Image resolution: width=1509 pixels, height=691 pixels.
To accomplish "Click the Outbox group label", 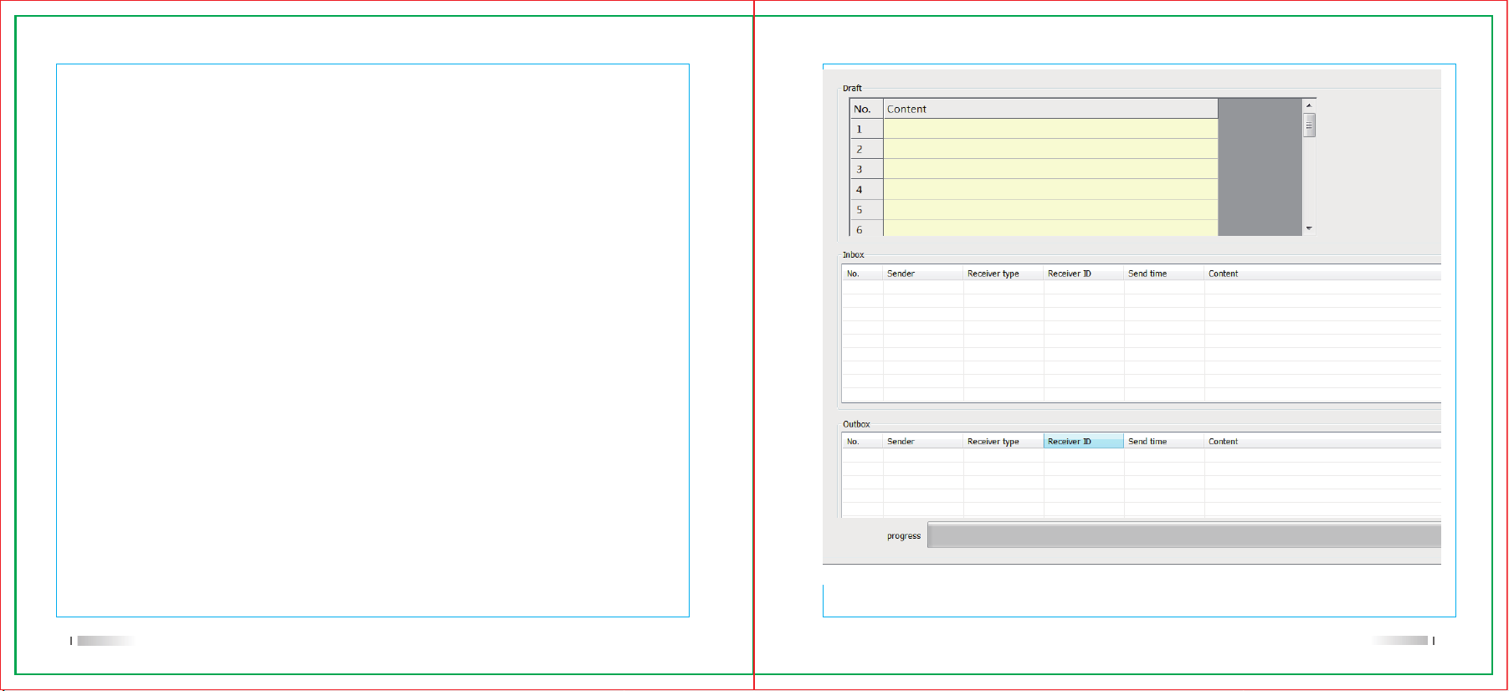I will (x=856, y=424).
